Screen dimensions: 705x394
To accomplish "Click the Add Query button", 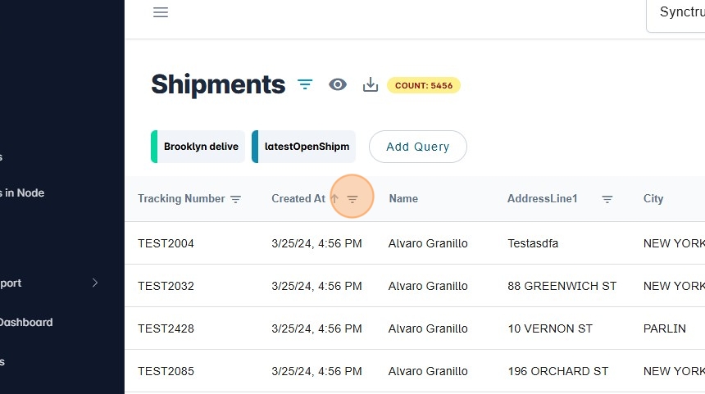I will 417,147.
